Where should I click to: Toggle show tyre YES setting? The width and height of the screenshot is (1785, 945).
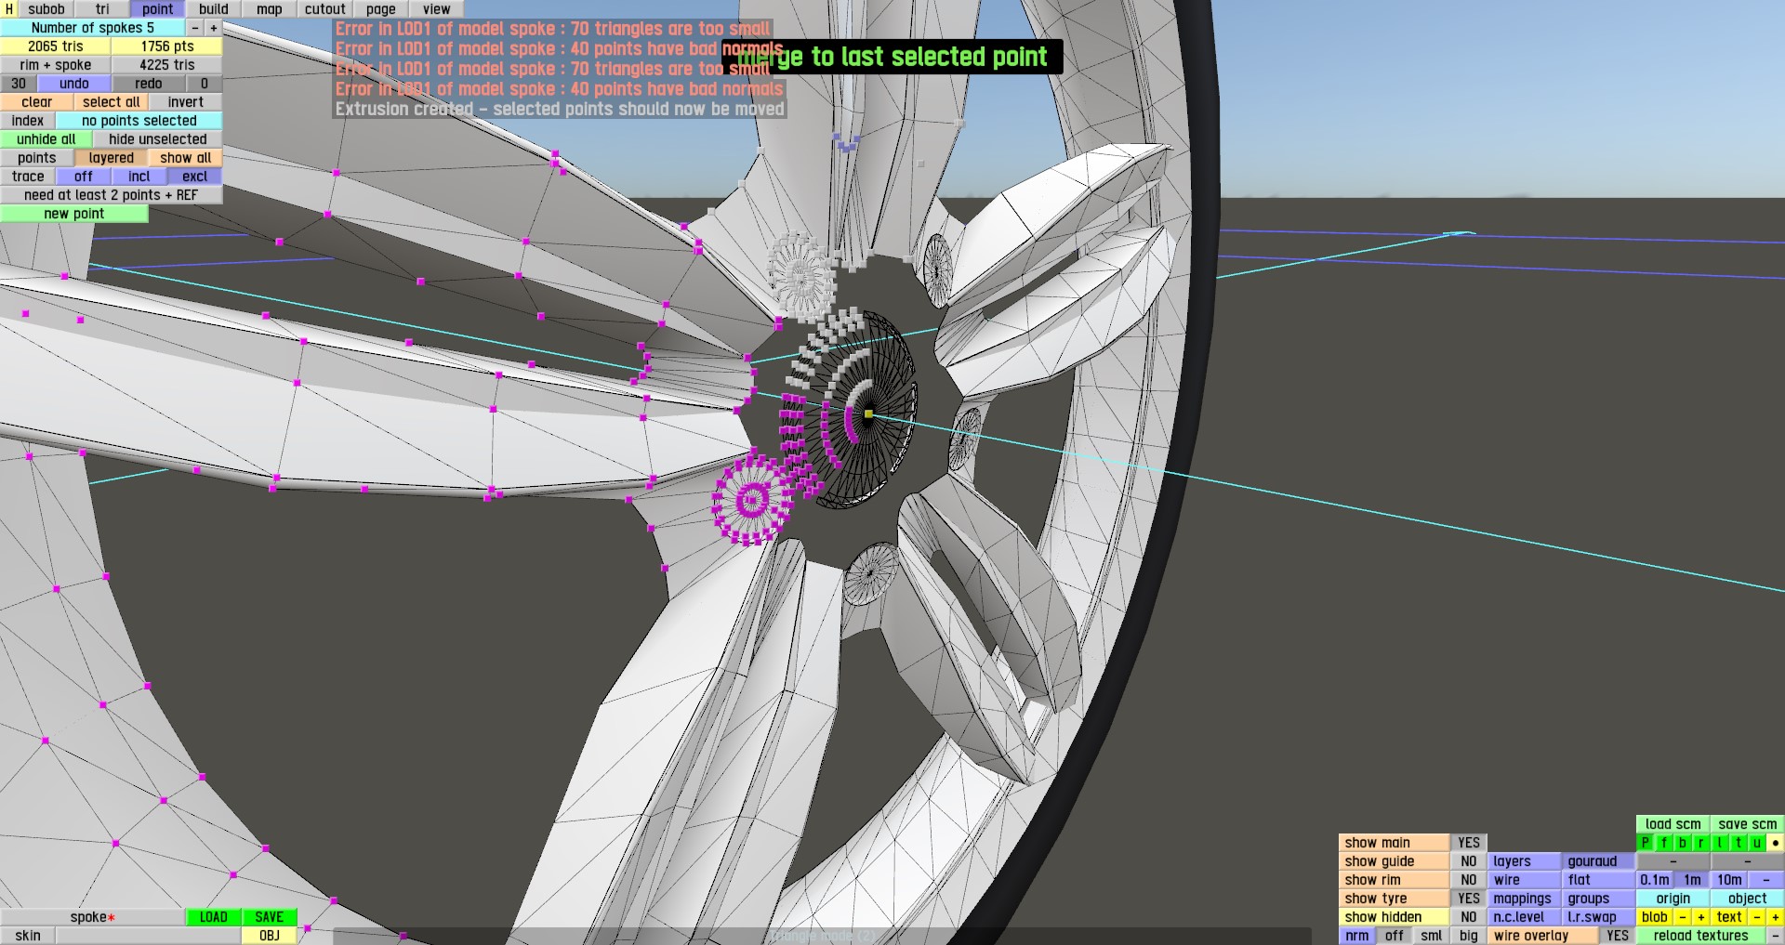1469,899
